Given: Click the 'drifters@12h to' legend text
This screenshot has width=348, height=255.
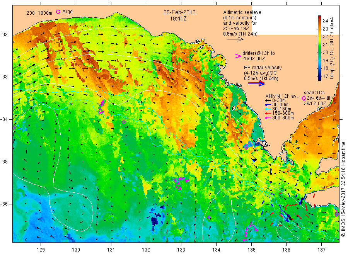Looking at the screenshot, I should click(x=259, y=53).
